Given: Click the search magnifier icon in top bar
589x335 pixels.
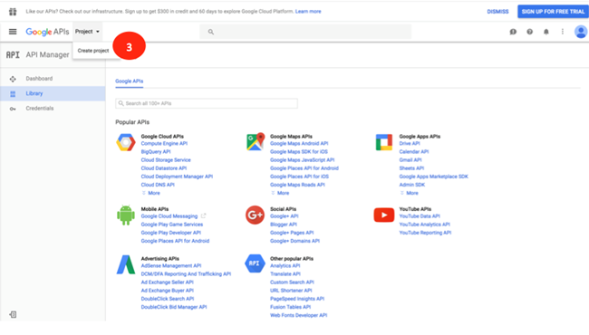Looking at the screenshot, I should click(211, 32).
